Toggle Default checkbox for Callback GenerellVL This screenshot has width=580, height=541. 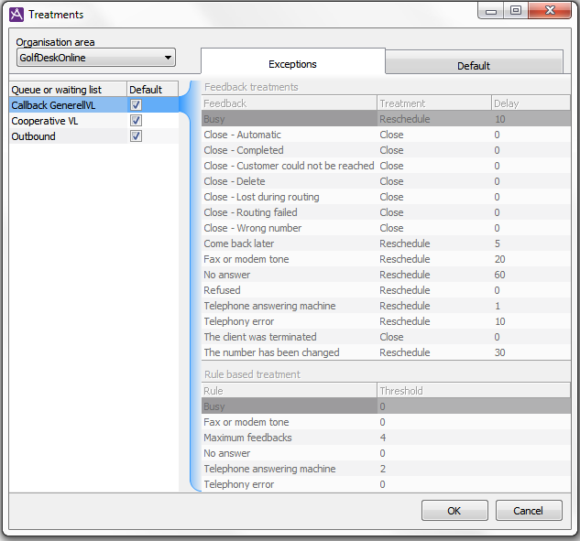pos(137,105)
